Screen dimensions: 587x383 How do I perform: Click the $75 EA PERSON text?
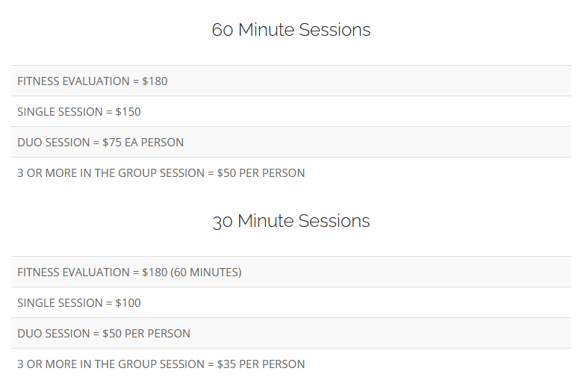pyautogui.click(x=143, y=143)
